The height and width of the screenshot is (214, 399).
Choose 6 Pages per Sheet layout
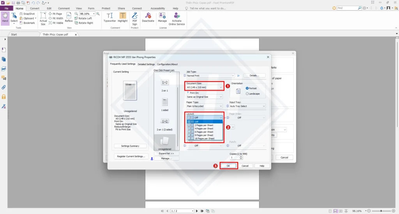click(x=205, y=132)
